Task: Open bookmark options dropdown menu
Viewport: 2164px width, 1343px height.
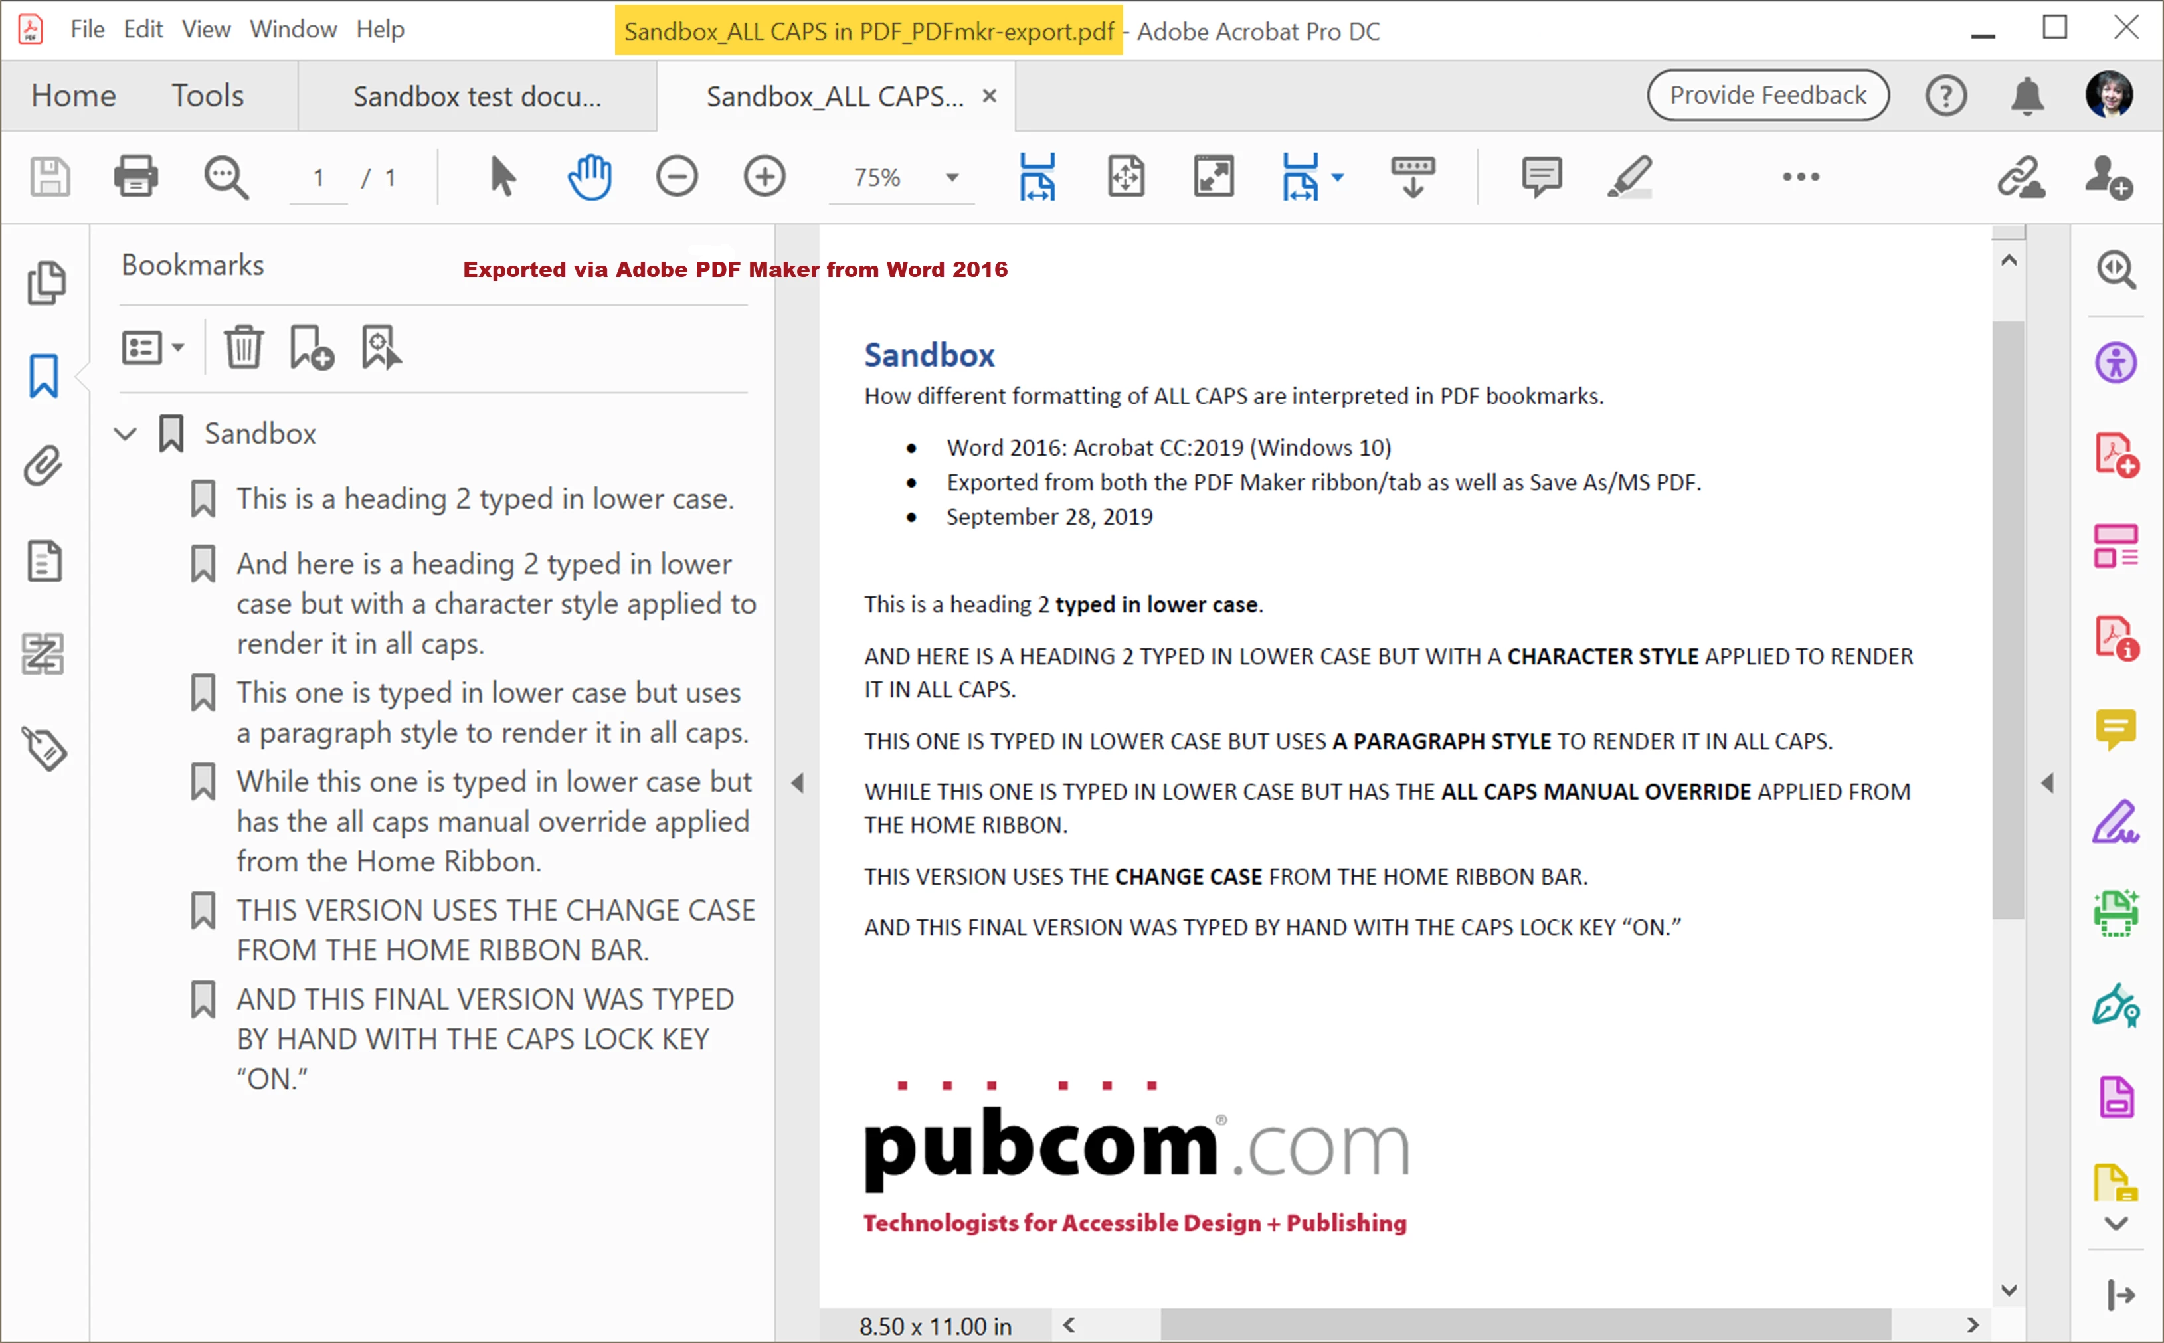Action: click(x=153, y=347)
